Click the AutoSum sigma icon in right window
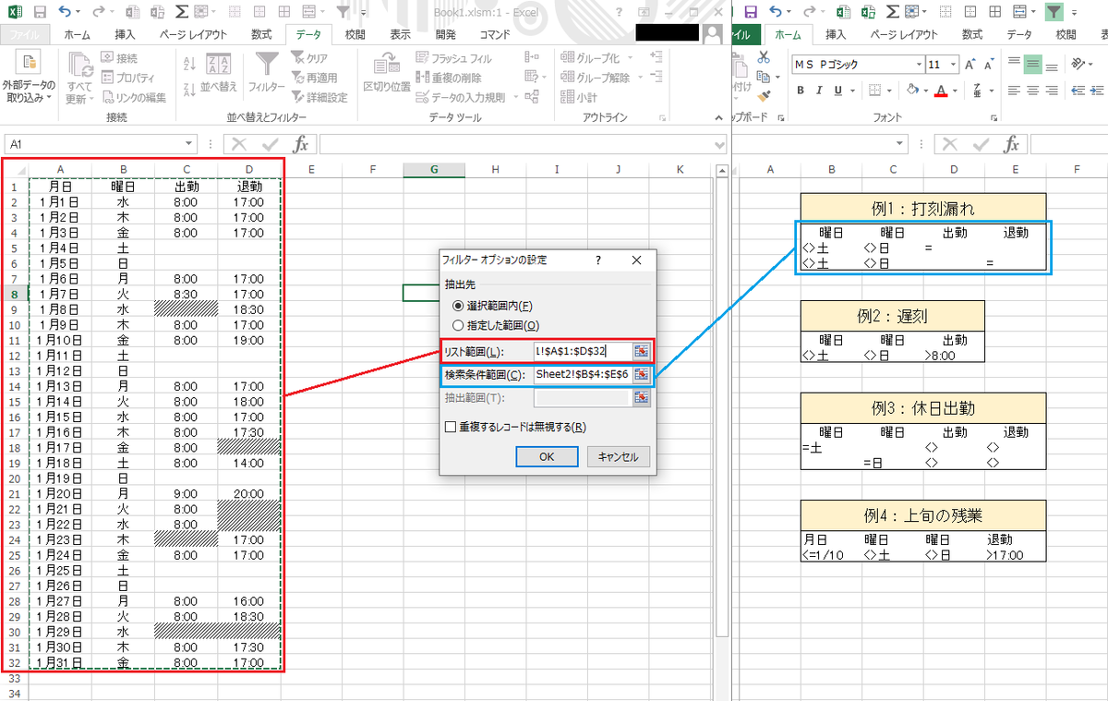 click(x=892, y=12)
